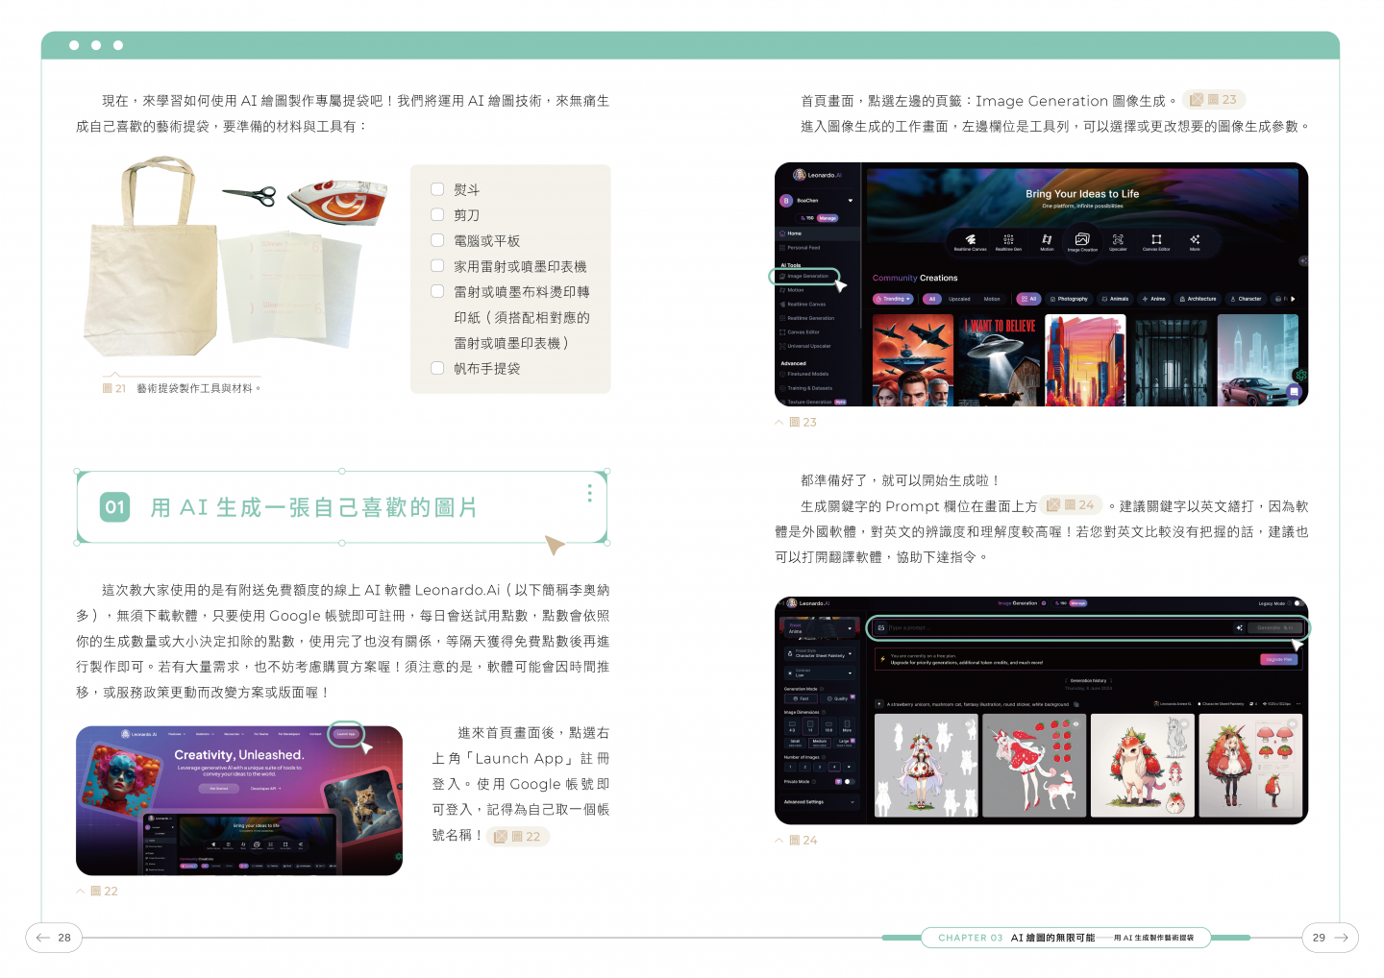Screen dimensions: 1384x978
Task: Check the 熨斗 checkbox
Action: tap(437, 189)
